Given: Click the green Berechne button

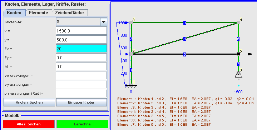Looking at the screenshot, I should (x=82, y=124).
